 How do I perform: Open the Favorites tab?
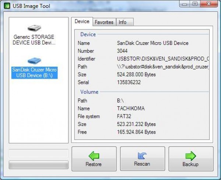pyautogui.click(x=104, y=22)
